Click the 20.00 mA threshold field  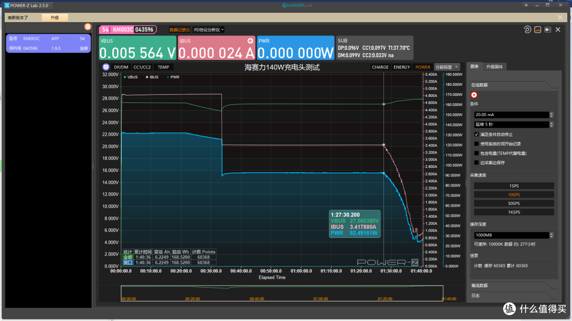pos(511,114)
